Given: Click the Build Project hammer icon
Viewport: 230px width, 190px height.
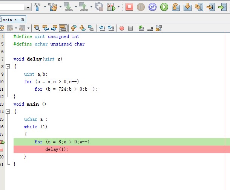Looking at the screenshot, I should pyautogui.click(x=37, y=7).
